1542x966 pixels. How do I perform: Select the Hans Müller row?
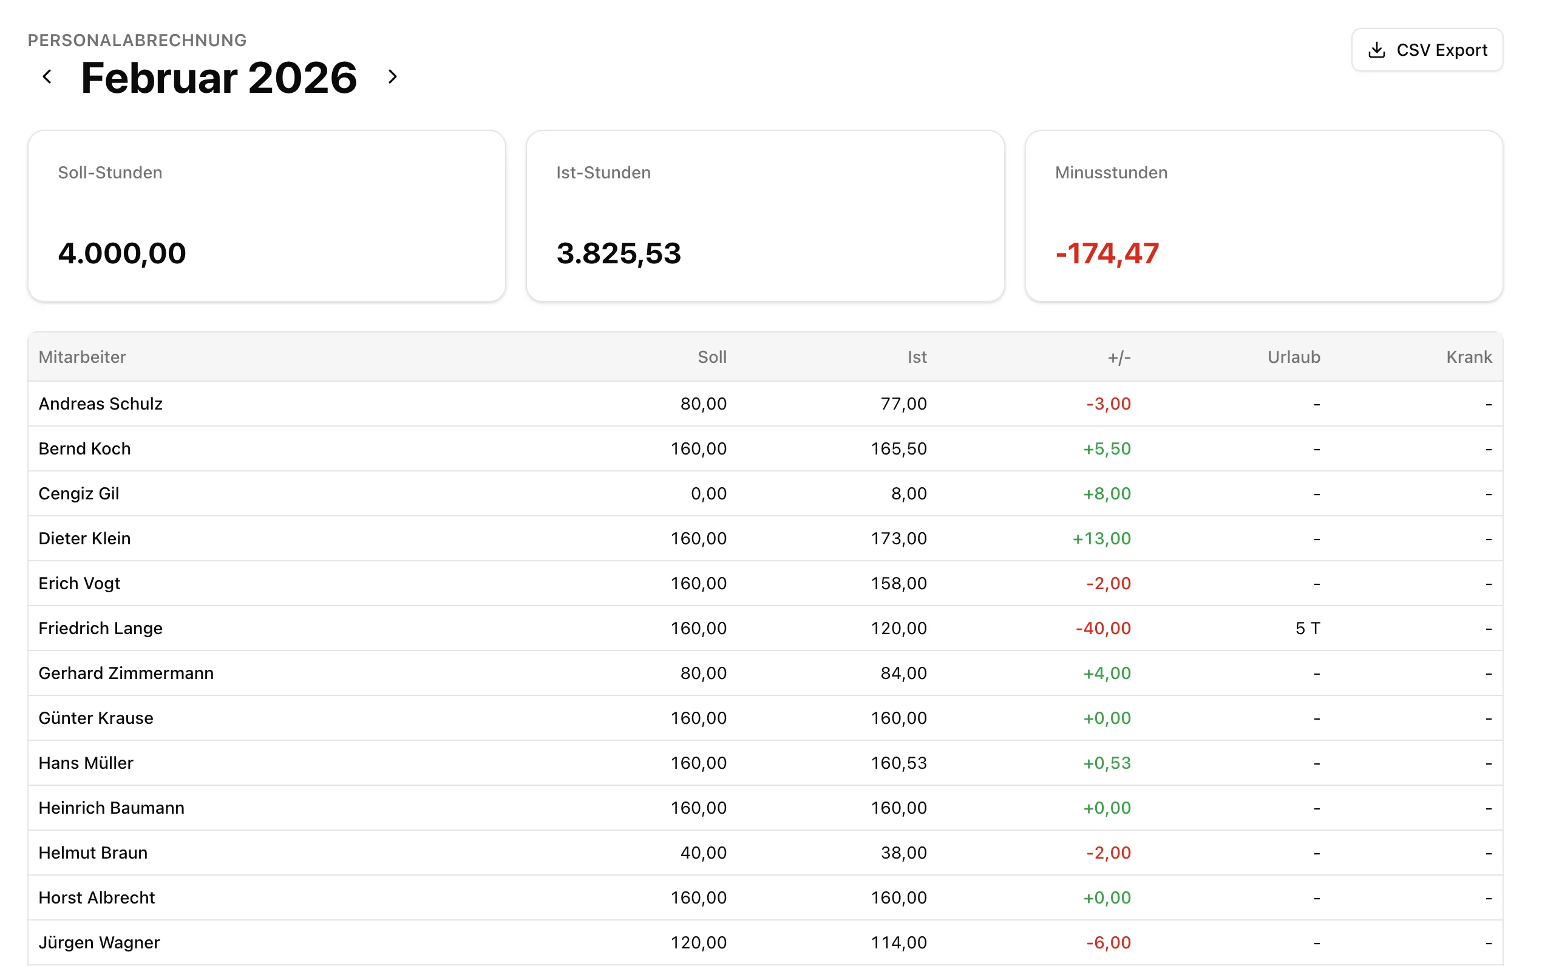pyautogui.click(x=86, y=763)
